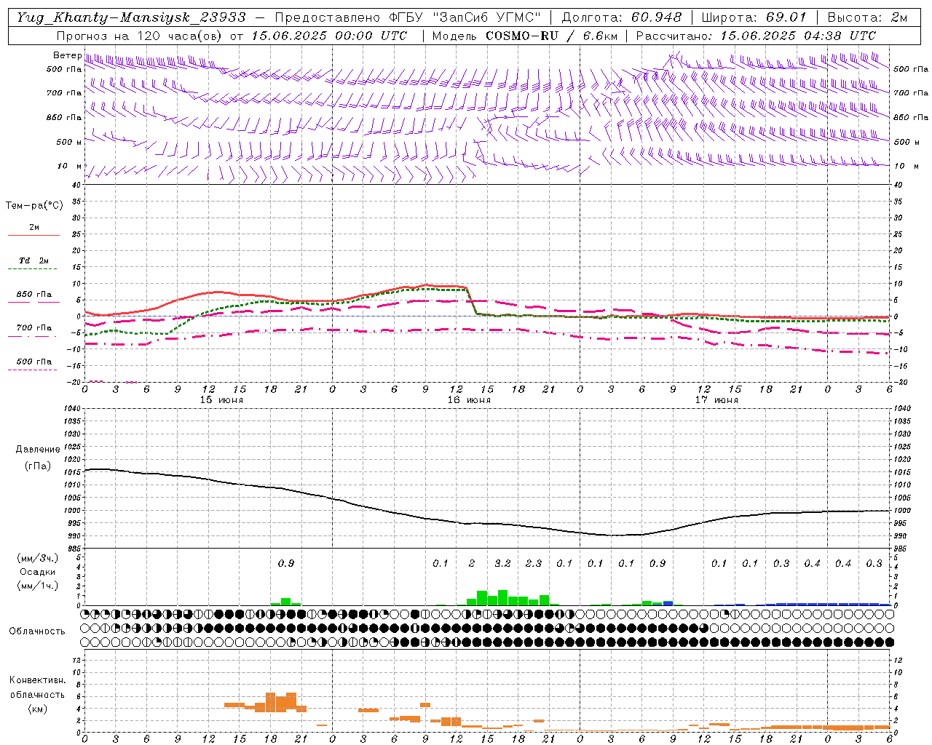Click the Осадки panel label
Viewport: 932px width, 745px height.
point(38,572)
